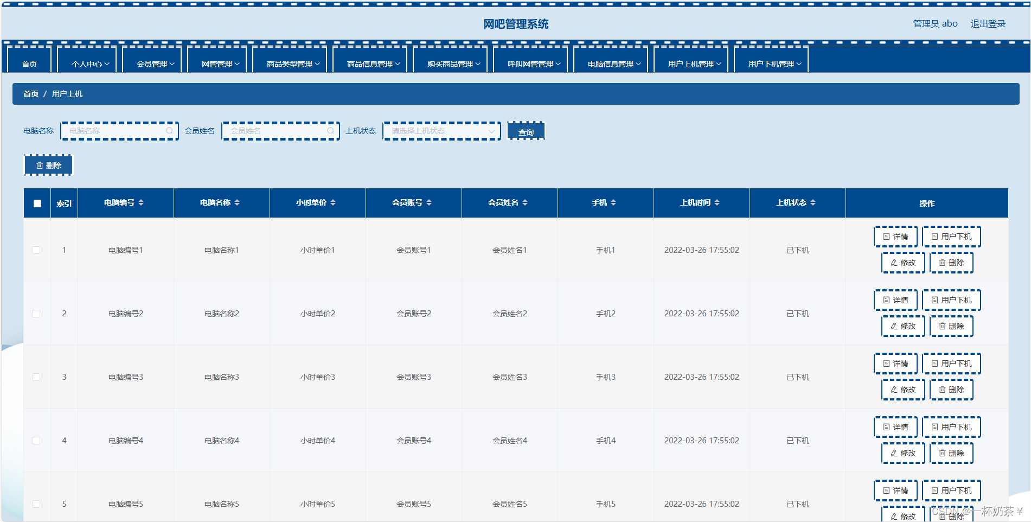
Task: Click 修改 for row 电脑编号2
Action: click(x=903, y=326)
